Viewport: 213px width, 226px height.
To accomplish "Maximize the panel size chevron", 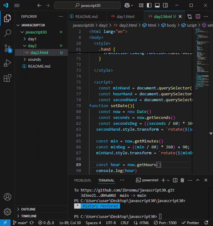I will tap(198, 180).
